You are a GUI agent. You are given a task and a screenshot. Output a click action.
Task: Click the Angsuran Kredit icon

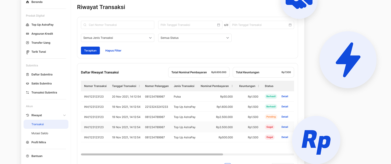[x=27, y=34]
